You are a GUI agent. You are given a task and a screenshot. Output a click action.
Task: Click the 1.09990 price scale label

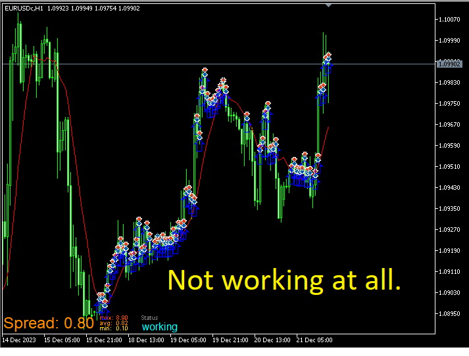pos(449,40)
